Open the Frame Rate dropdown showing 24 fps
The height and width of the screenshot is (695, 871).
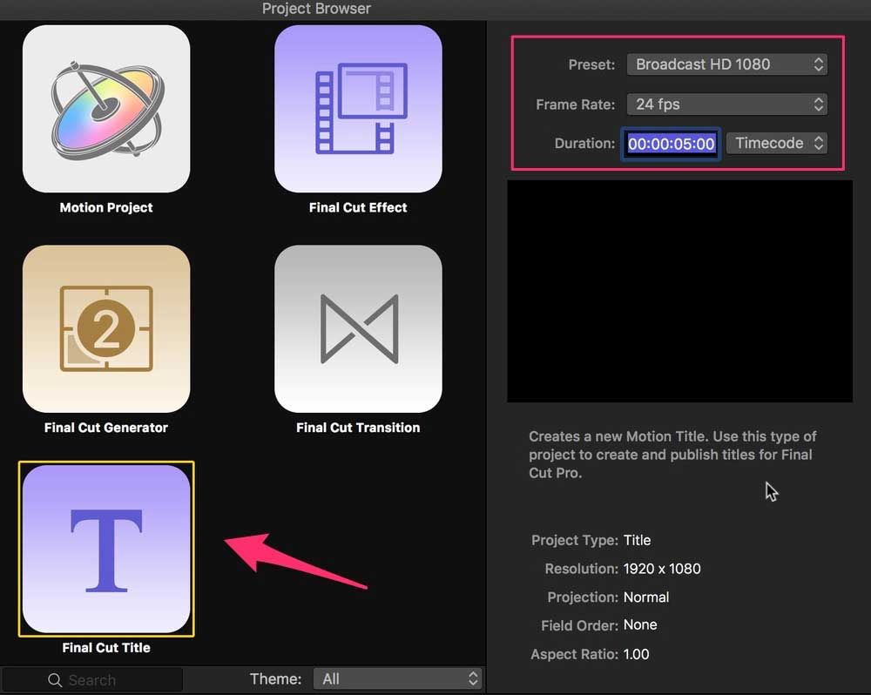(726, 105)
